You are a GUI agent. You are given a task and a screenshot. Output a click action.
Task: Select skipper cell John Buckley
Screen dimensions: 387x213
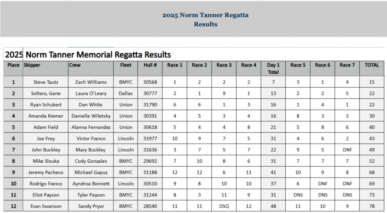pos(46,150)
